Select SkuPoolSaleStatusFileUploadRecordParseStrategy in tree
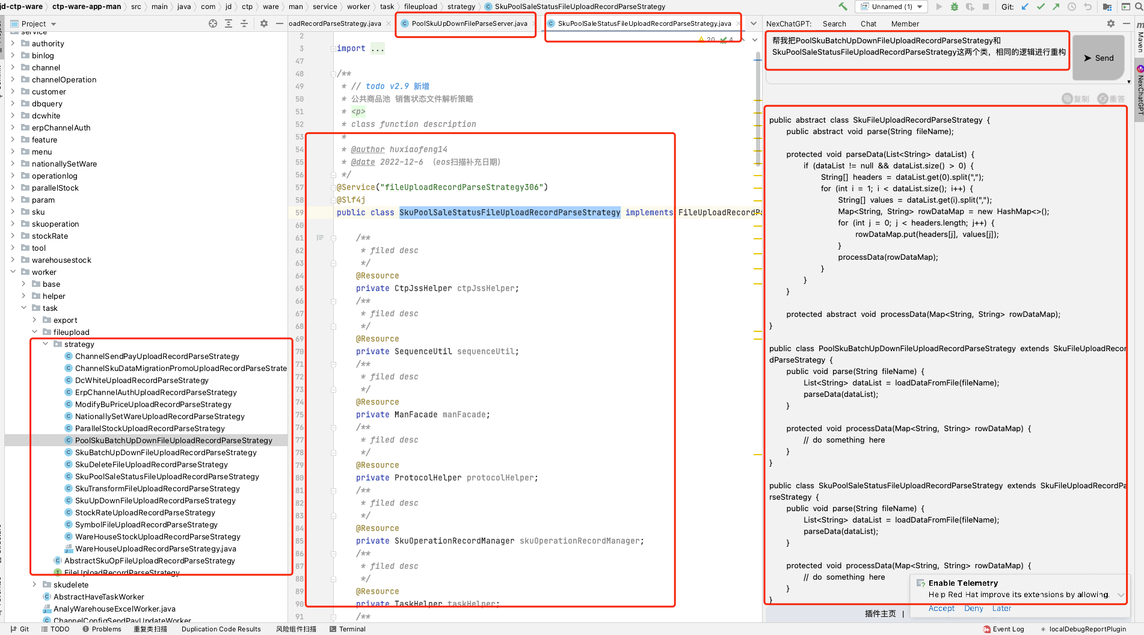 [x=167, y=476]
